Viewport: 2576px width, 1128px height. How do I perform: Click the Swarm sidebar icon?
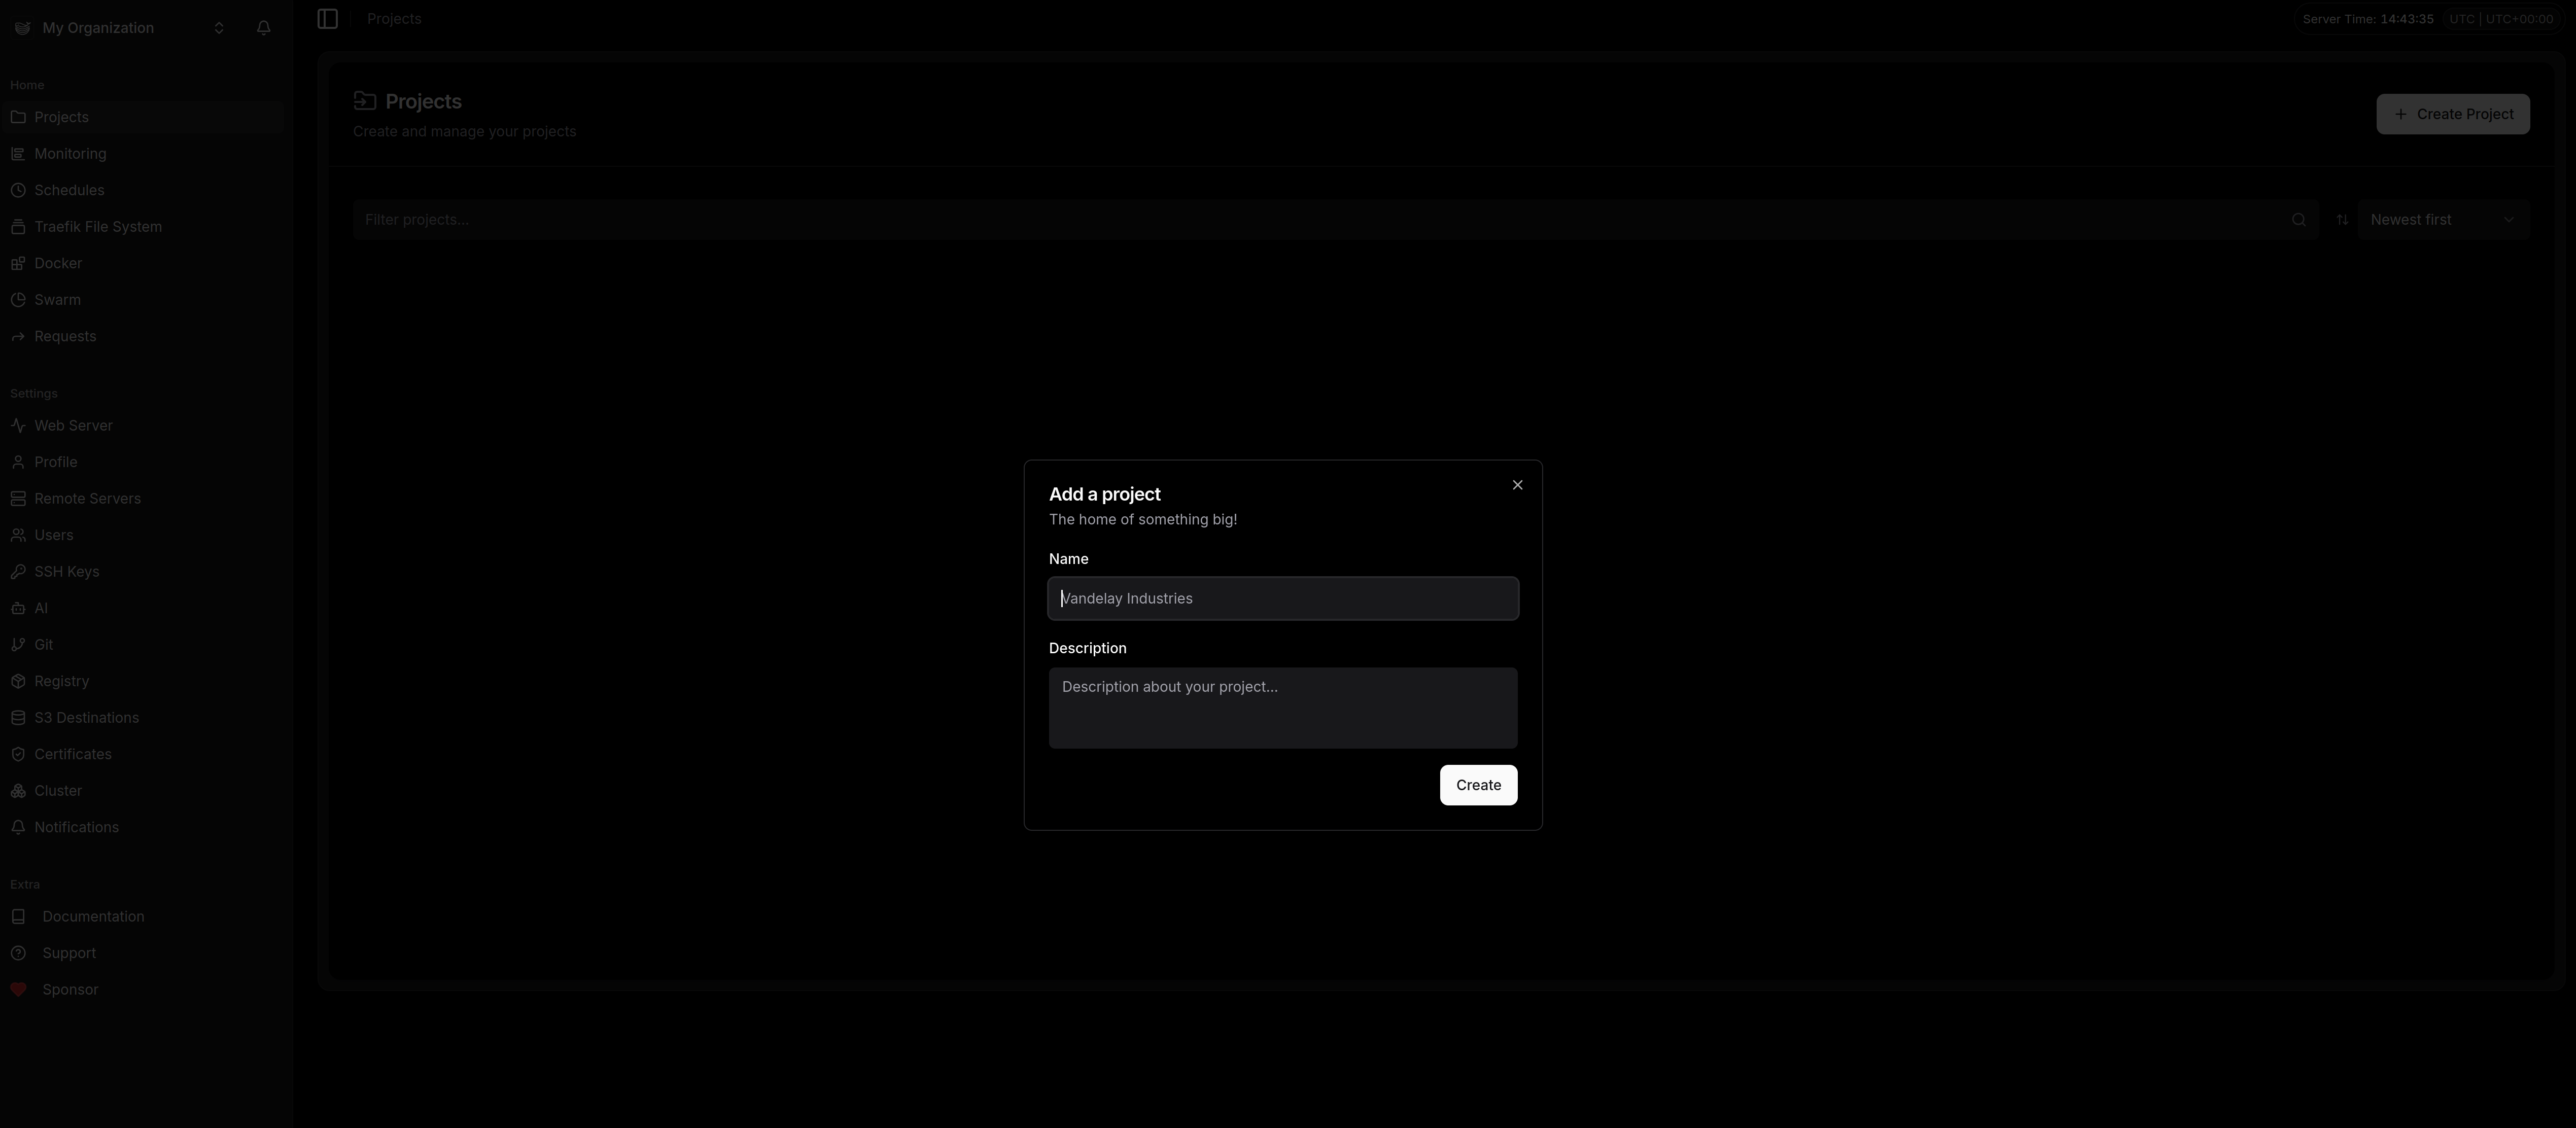(x=18, y=300)
